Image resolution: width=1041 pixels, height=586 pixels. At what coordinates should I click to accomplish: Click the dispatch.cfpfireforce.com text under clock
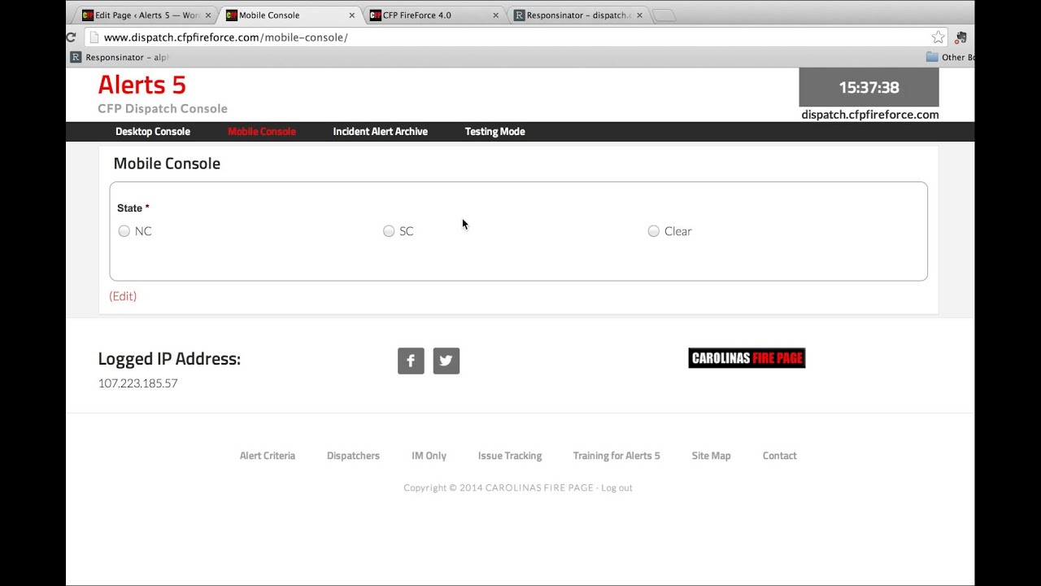coord(870,115)
